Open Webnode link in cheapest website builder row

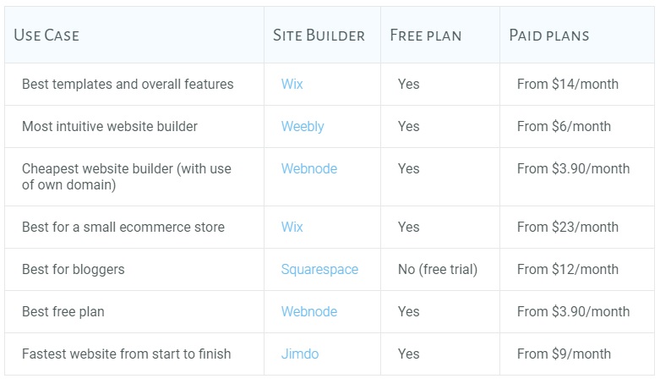pos(309,168)
